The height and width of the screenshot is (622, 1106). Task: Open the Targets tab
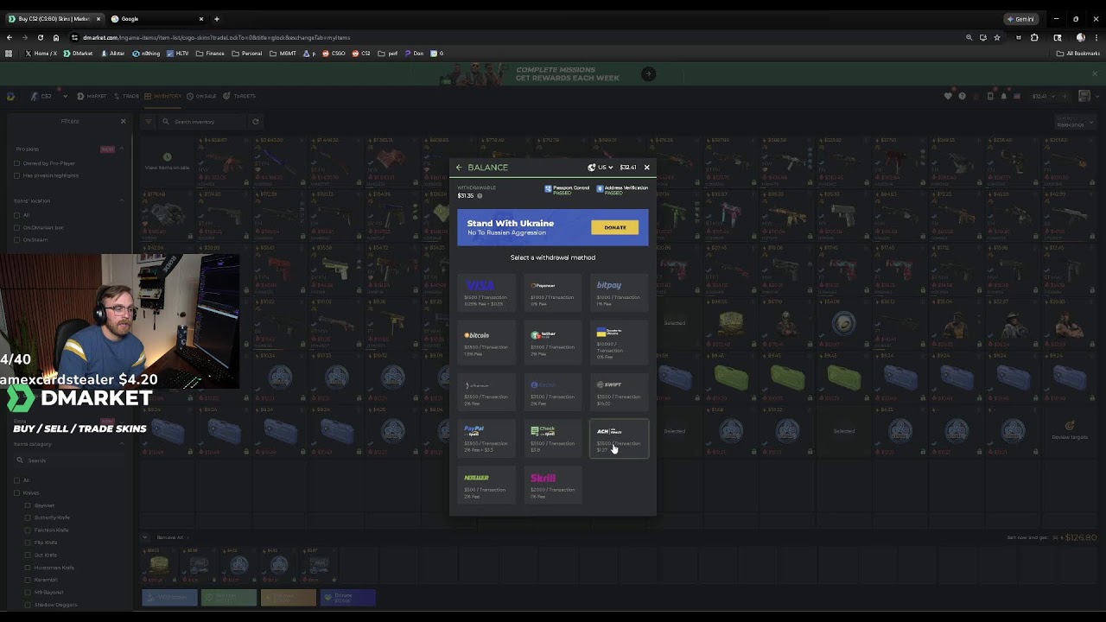coord(239,96)
